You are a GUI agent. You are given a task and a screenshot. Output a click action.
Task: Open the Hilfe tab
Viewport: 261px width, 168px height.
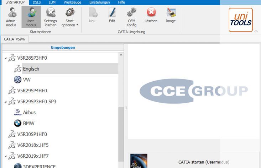point(121,2)
